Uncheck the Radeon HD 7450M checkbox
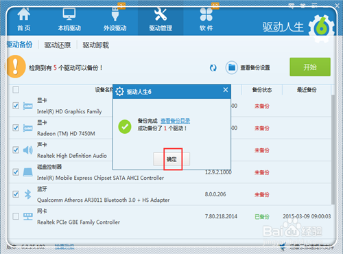Viewport: 343px width, 254px height. tap(16, 128)
